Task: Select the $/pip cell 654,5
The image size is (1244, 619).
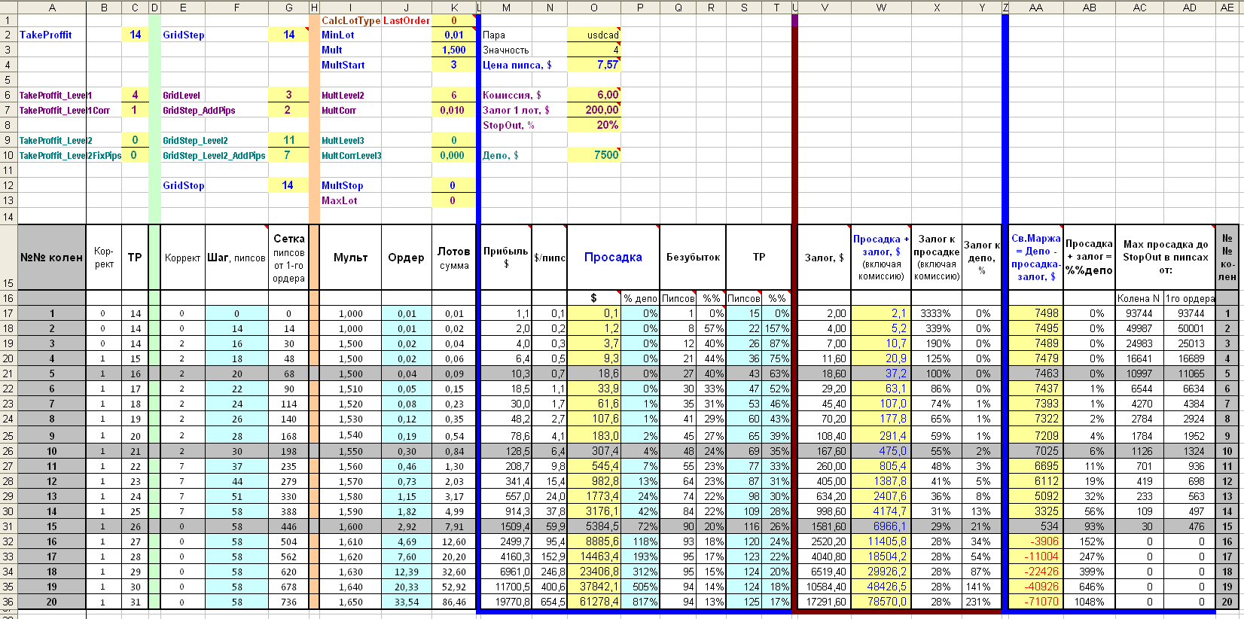Action: [x=550, y=602]
